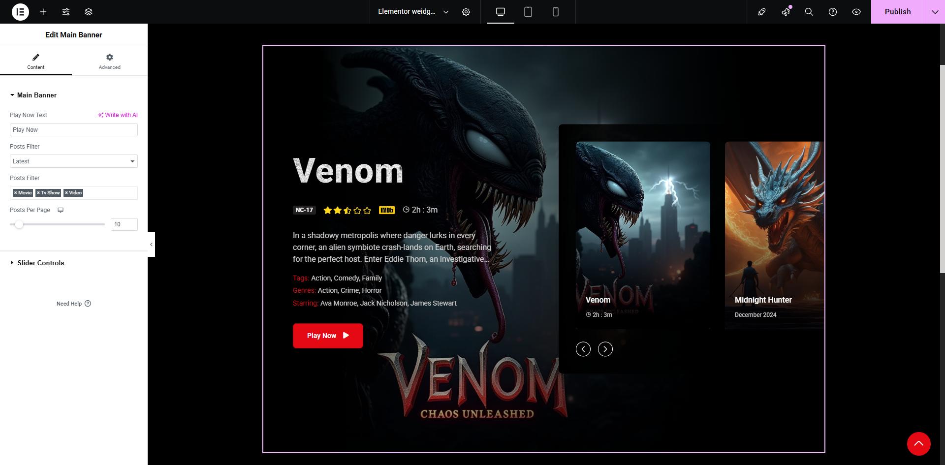
Task: Focus the Play Now Text field
Action: tap(74, 130)
